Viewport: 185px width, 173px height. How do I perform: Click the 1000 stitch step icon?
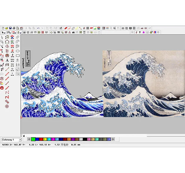click(x=12, y=60)
